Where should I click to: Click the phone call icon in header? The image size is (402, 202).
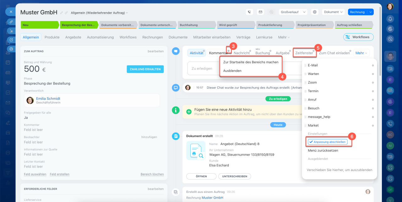[x=249, y=12]
